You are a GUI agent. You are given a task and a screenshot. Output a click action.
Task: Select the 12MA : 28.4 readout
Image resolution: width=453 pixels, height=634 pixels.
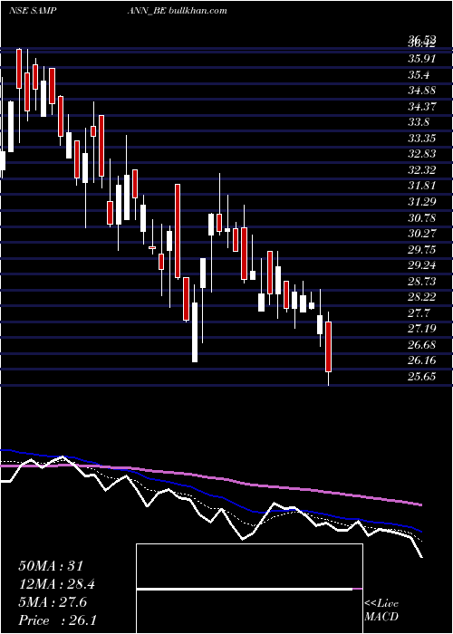pyautogui.click(x=57, y=584)
